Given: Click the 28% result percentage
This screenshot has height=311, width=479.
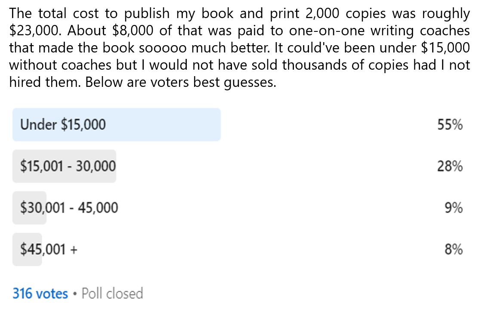Looking at the screenshot, I should [x=450, y=166].
